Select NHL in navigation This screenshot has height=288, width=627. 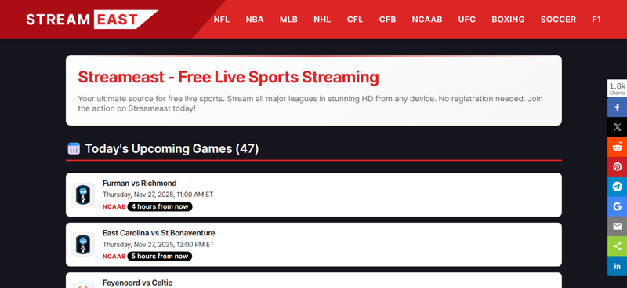click(x=322, y=20)
